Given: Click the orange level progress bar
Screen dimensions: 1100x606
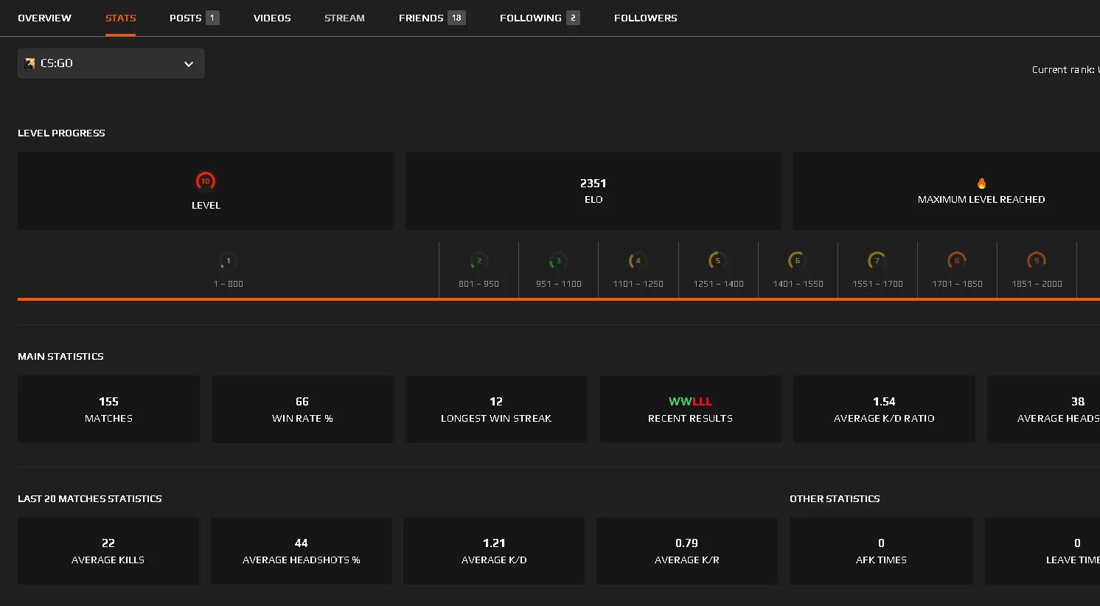Looking at the screenshot, I should [559, 299].
